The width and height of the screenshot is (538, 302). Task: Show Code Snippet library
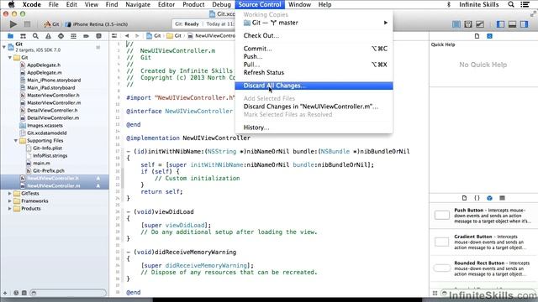(x=477, y=198)
